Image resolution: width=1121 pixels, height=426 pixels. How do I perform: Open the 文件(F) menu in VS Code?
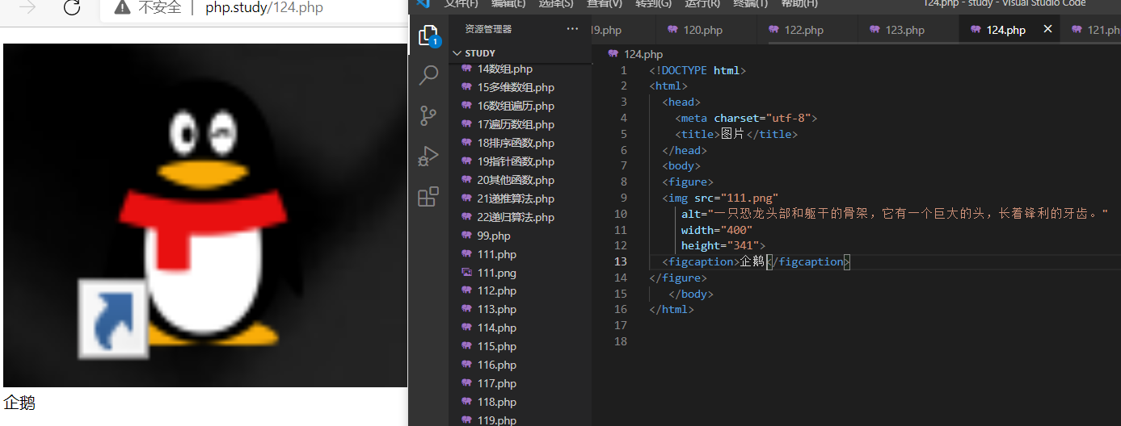point(461,4)
